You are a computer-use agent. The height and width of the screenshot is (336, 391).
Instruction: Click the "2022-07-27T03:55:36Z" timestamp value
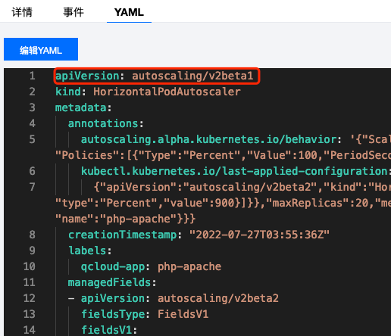point(259,235)
